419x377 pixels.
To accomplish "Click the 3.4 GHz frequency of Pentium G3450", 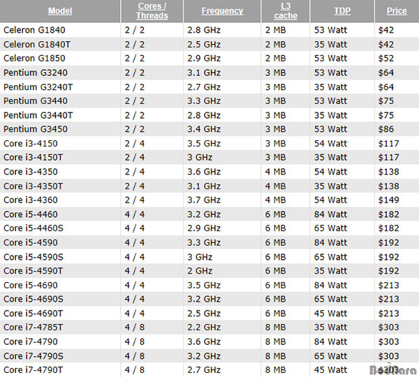I will coord(204,129).
